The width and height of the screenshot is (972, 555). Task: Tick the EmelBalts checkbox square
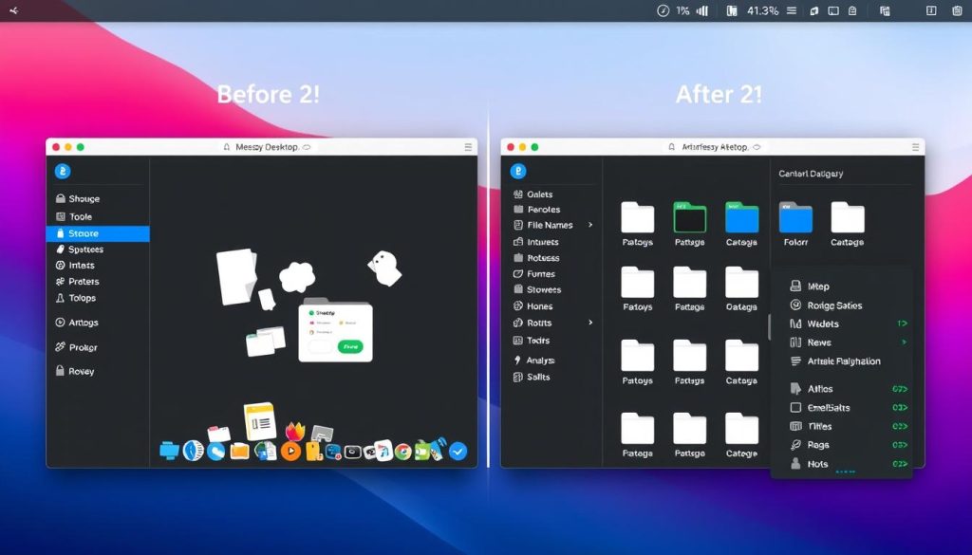coord(796,408)
